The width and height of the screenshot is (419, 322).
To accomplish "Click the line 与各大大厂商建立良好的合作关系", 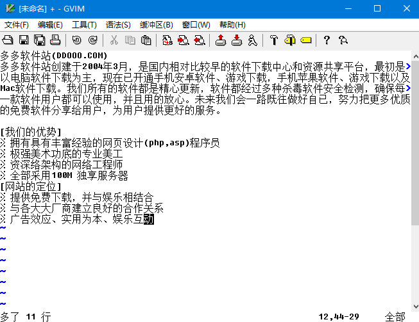I will click(x=81, y=209).
